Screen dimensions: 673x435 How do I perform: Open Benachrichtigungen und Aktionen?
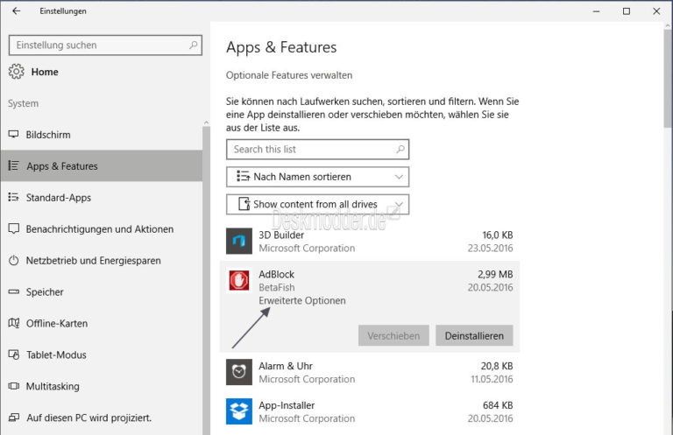102,228
